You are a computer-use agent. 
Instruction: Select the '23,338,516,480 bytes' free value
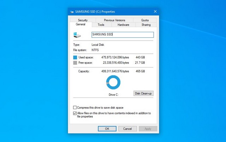tap(116, 63)
